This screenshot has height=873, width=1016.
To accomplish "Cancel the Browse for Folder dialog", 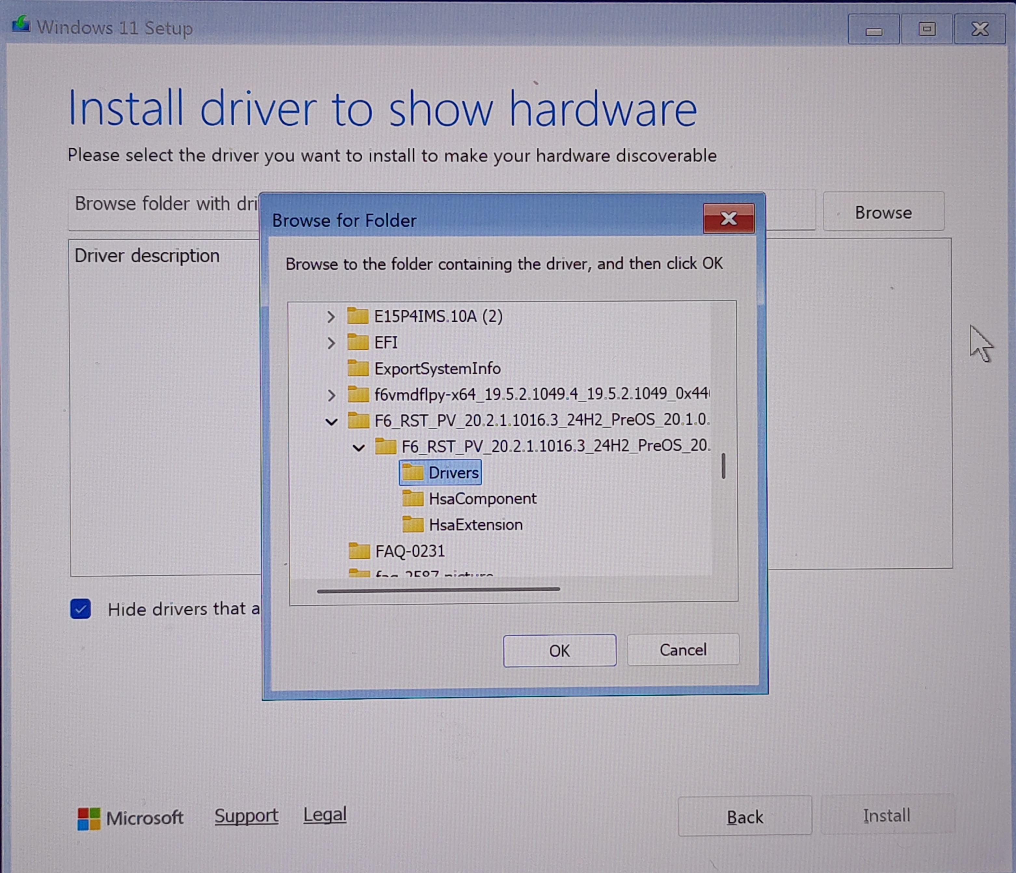I will (x=683, y=649).
